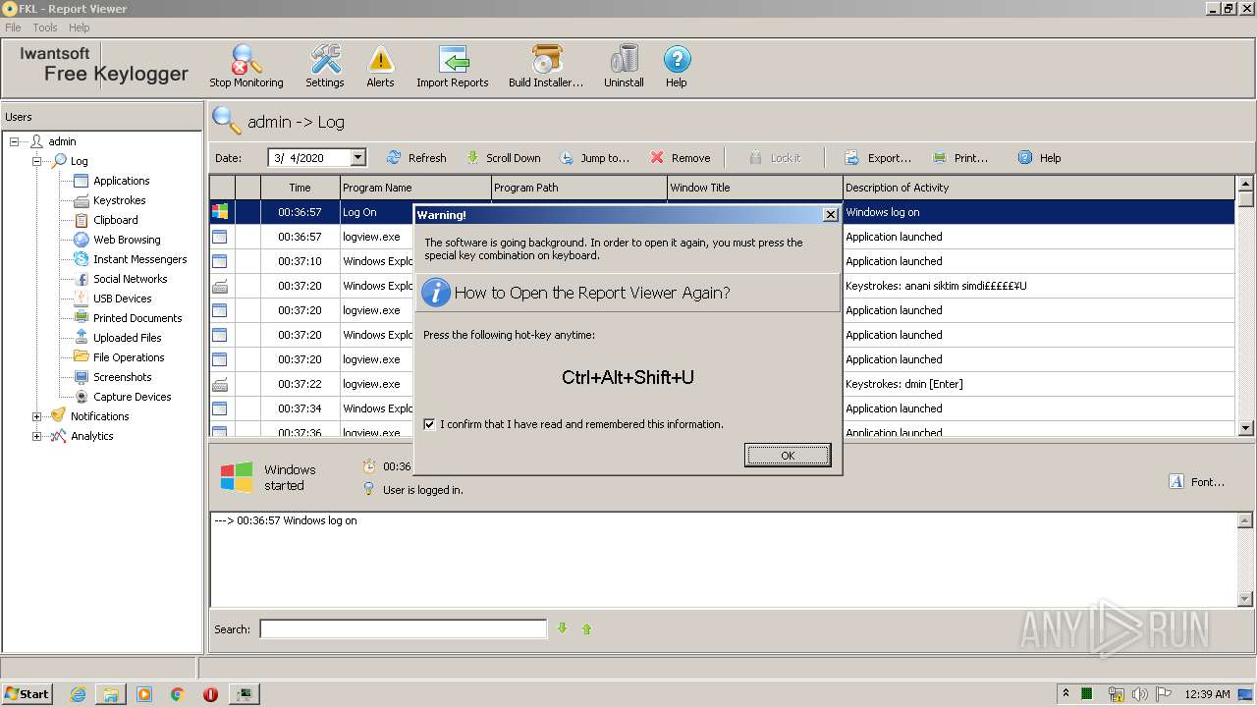
Task: Open the USB Devices log category
Action: pyautogui.click(x=122, y=299)
